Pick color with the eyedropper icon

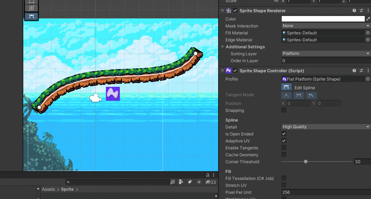pyautogui.click(x=368, y=19)
